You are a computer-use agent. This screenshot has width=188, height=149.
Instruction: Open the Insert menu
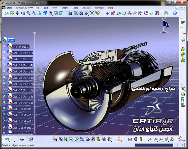(65, 8)
